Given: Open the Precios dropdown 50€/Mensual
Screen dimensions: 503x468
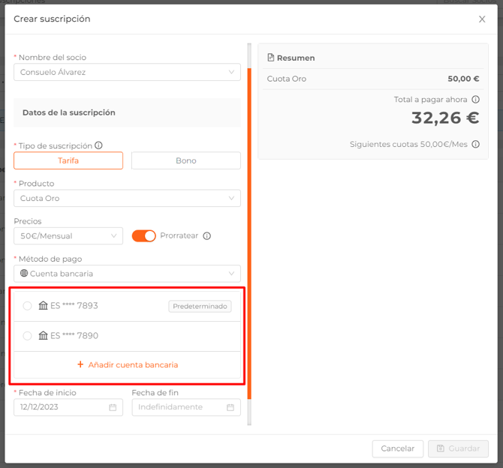Looking at the screenshot, I should tap(68, 235).
